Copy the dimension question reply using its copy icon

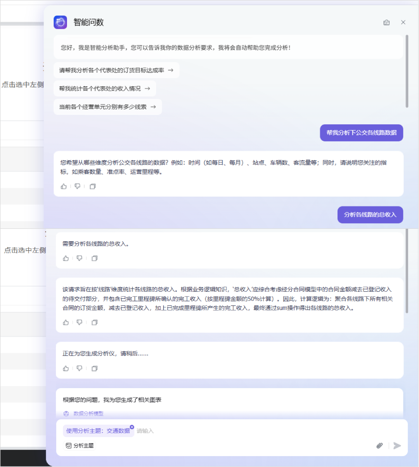[92, 186]
